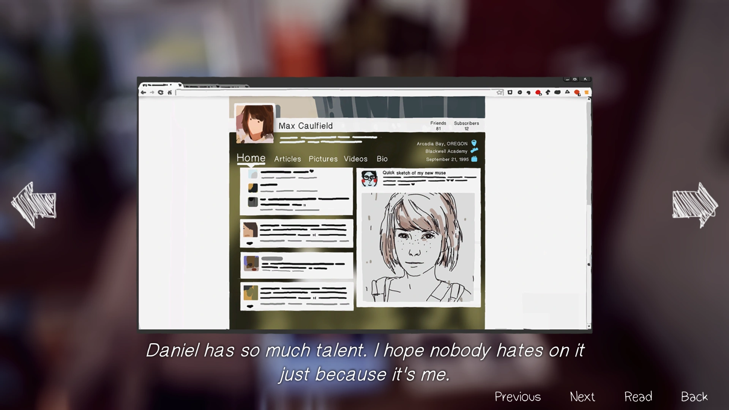729x410 pixels.
Task: Switch to the Videos tab
Action: (x=355, y=159)
